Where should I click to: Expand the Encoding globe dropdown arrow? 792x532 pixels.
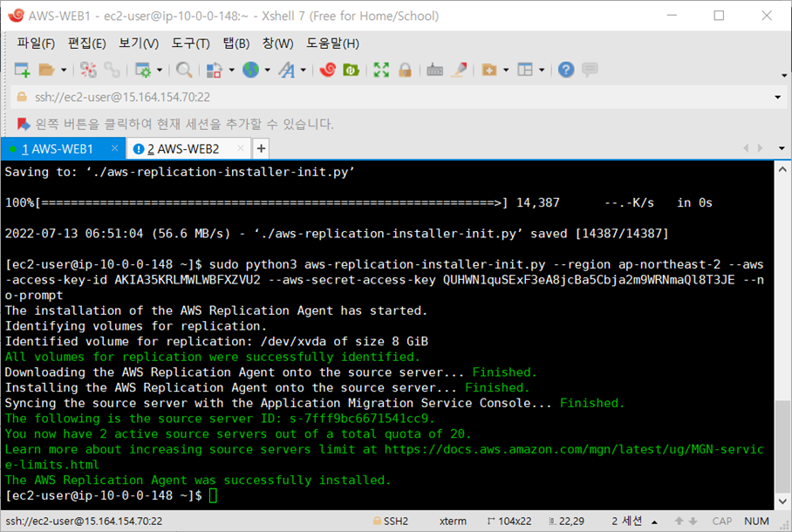(267, 71)
